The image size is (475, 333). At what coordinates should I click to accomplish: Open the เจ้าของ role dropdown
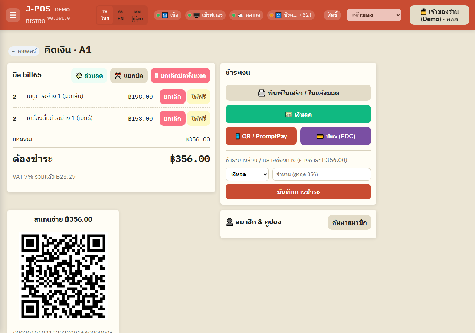tap(374, 15)
